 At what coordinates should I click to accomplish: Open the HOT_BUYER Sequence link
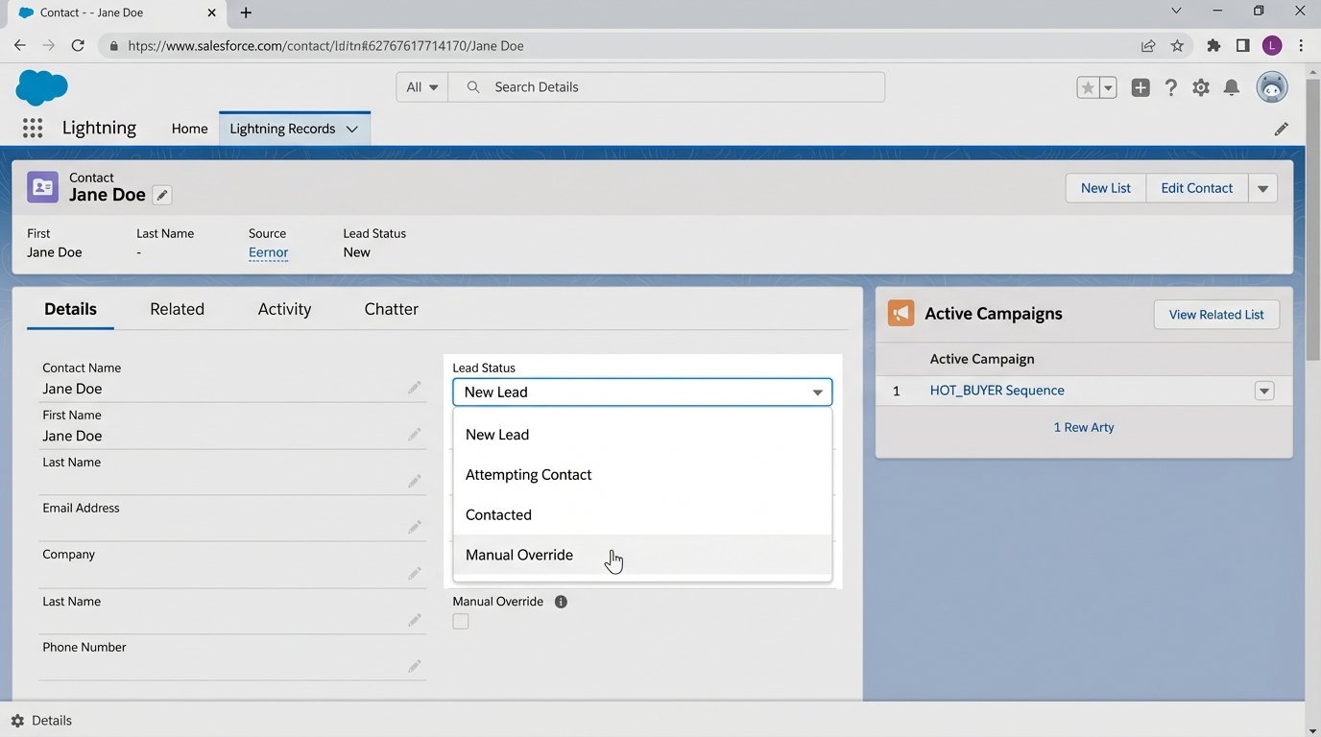997,391
